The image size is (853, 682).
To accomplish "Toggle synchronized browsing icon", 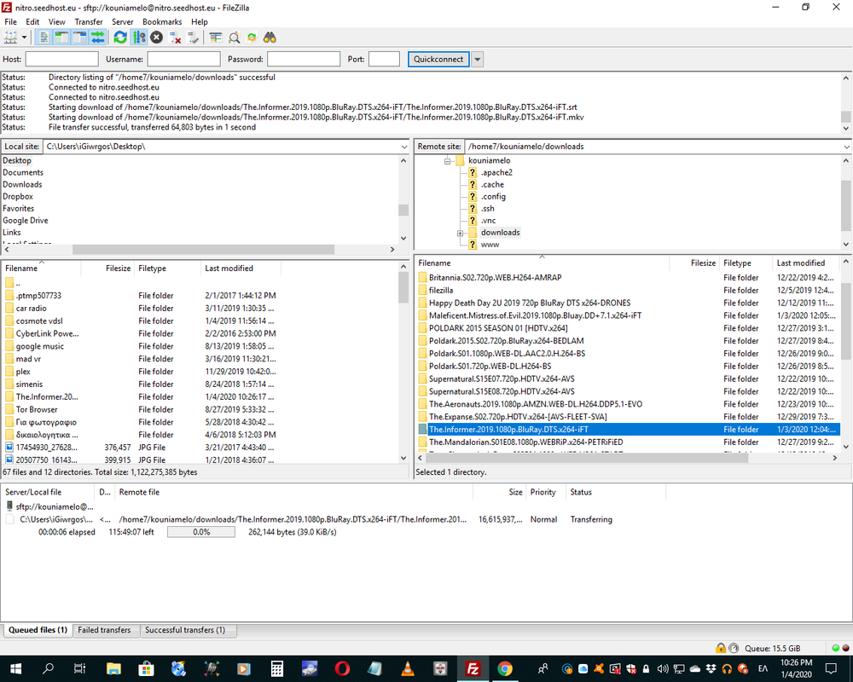I will pyautogui.click(x=252, y=38).
